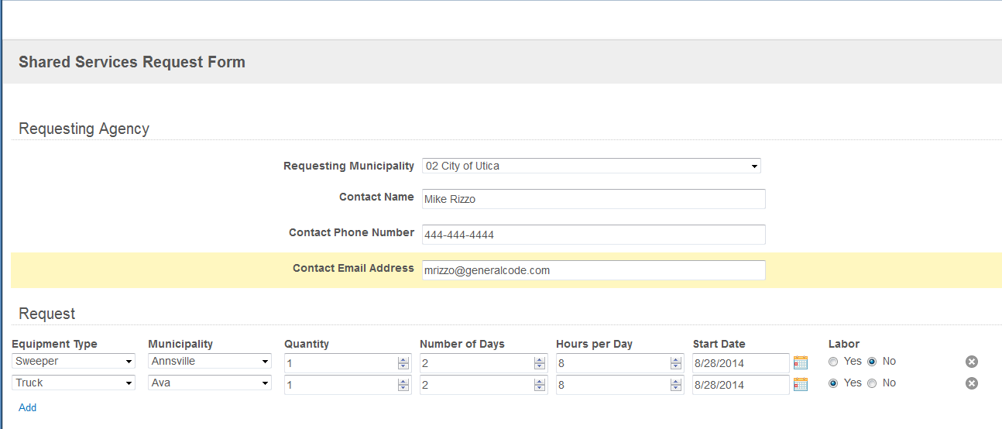Remove the Sweeper request row
Screen dimensions: 1002x429
(972, 362)
